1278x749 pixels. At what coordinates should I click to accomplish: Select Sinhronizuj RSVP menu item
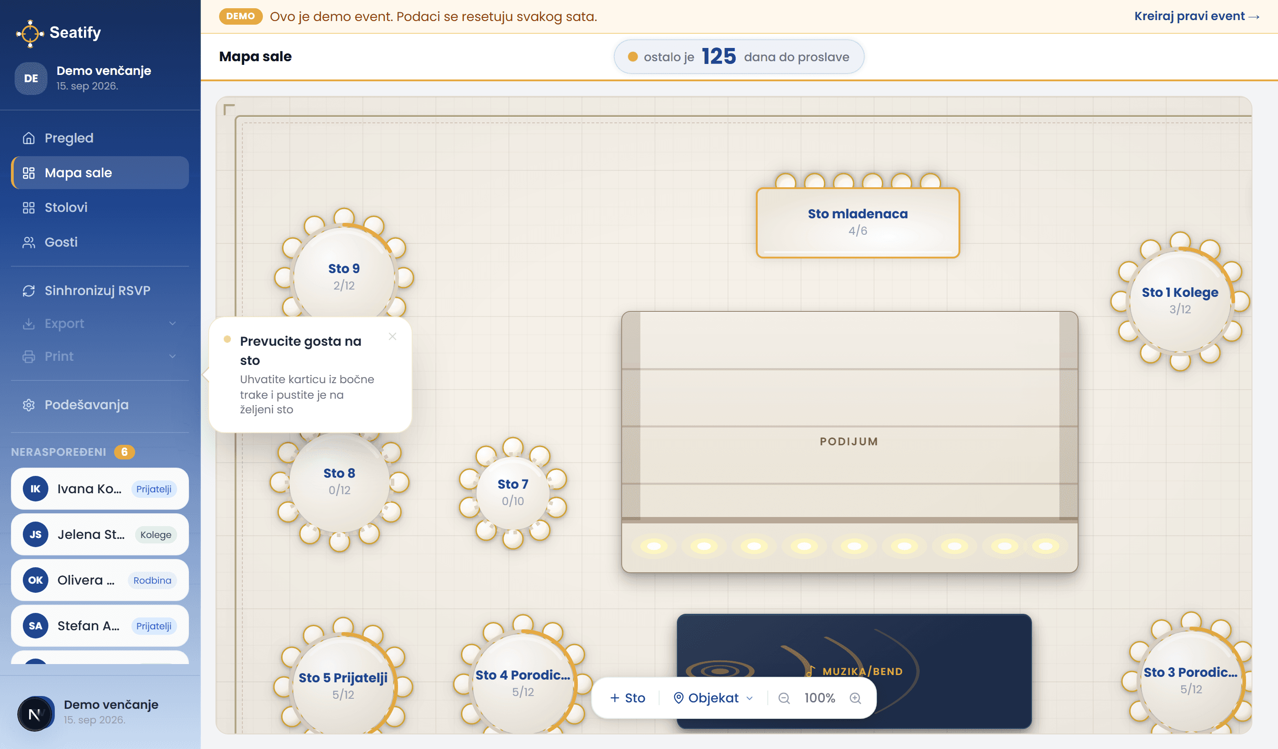pos(100,291)
